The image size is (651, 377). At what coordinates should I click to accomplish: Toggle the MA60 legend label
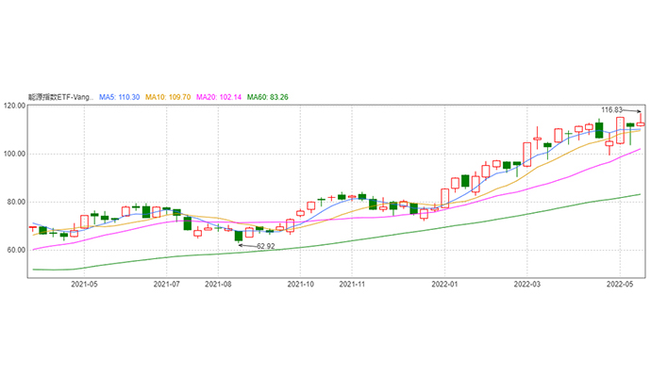270,97
